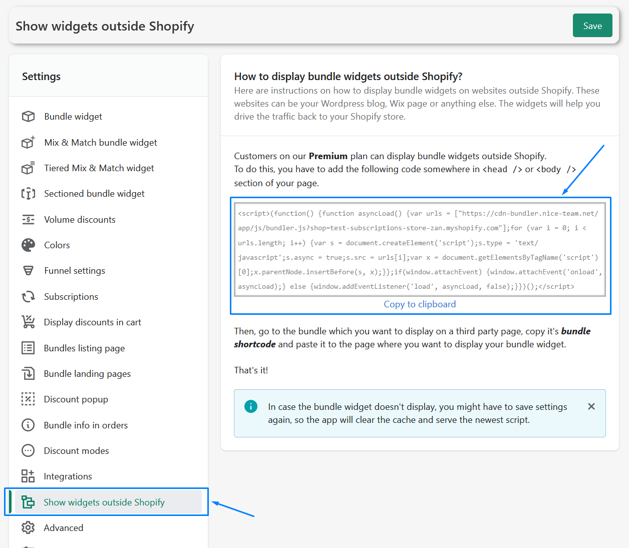This screenshot has width=629, height=548.
Task: Click inside the script code text box
Action: point(420,249)
